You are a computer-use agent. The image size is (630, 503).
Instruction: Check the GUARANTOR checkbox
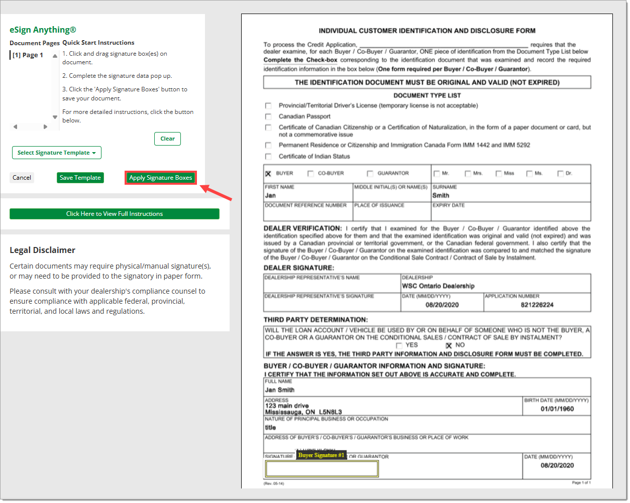pos(370,174)
